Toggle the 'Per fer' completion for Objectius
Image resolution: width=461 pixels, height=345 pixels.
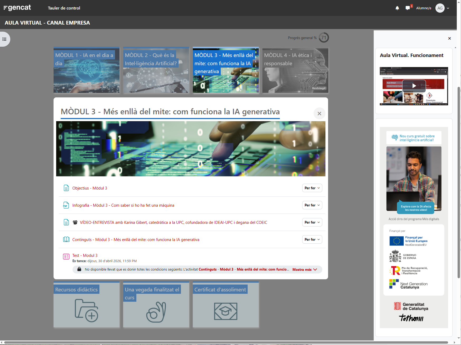(312, 188)
